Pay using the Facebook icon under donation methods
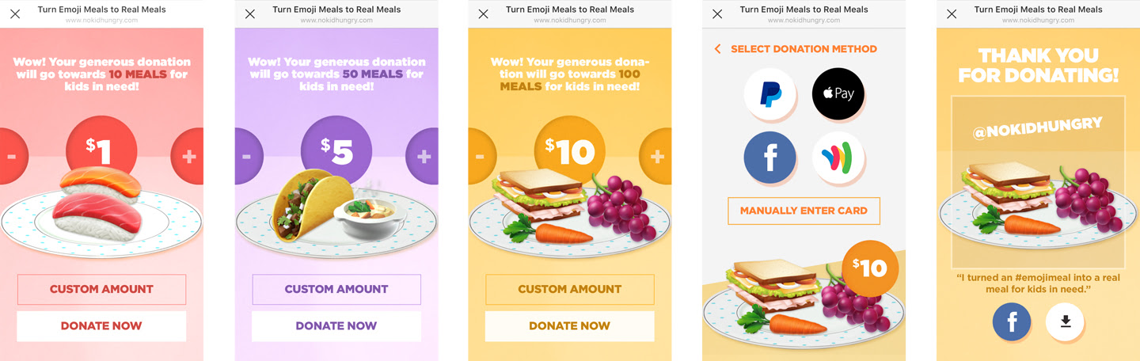1140x361 pixels. click(769, 158)
